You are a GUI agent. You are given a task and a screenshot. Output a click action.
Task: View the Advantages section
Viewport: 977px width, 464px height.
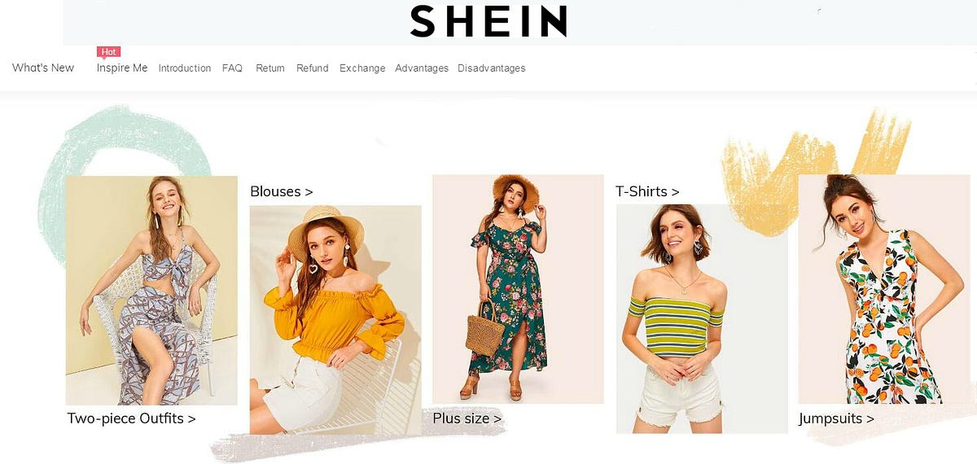click(x=422, y=68)
